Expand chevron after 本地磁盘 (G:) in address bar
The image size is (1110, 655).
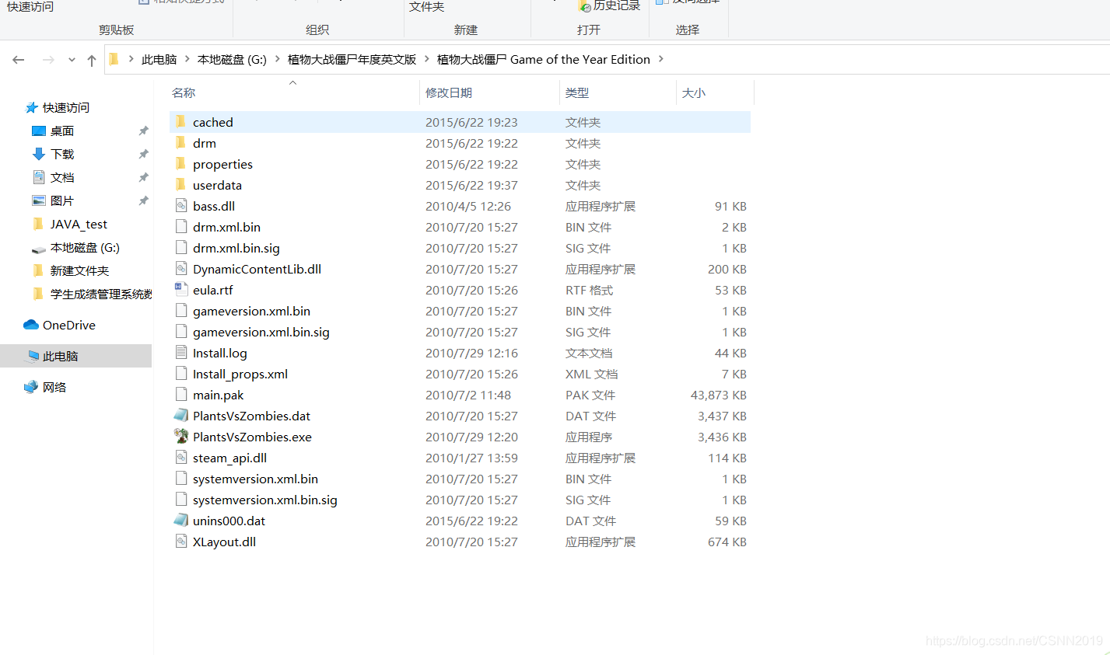pyautogui.click(x=278, y=59)
